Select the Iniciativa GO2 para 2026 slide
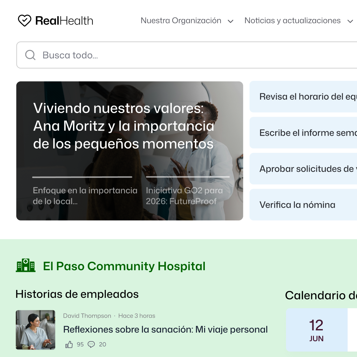Image resolution: width=357 pixels, height=357 pixels. click(184, 196)
